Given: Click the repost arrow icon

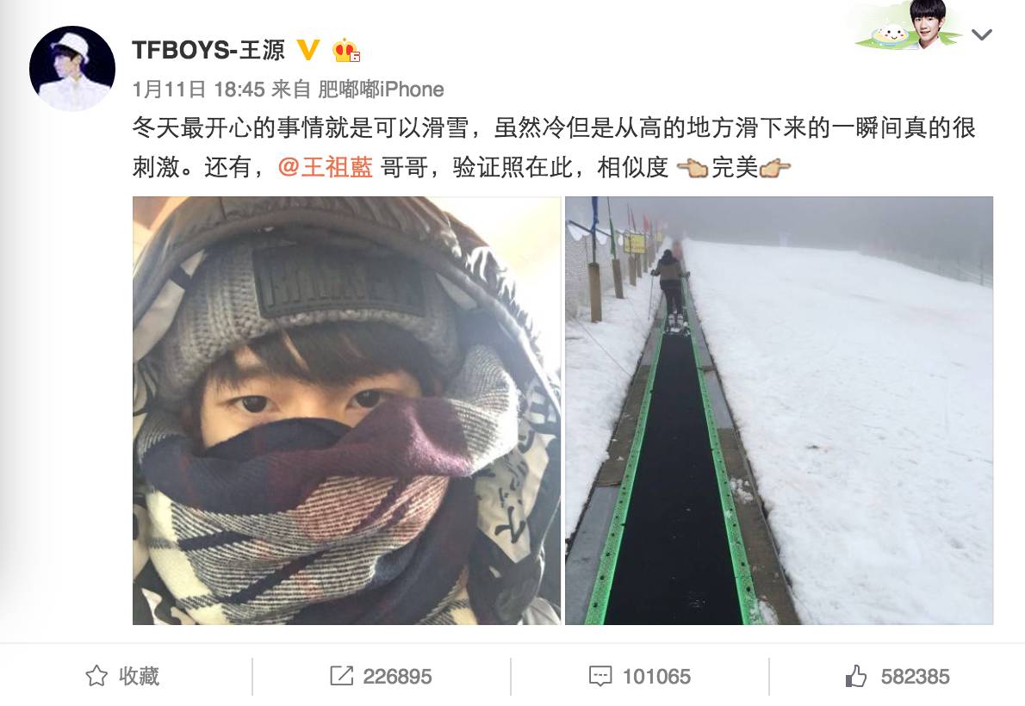Looking at the screenshot, I should click(341, 676).
